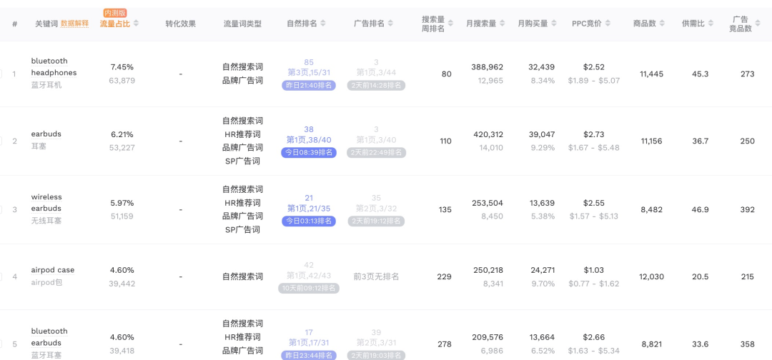Sort by 自然排名 column arrows
The image size is (772, 360).
coord(323,24)
